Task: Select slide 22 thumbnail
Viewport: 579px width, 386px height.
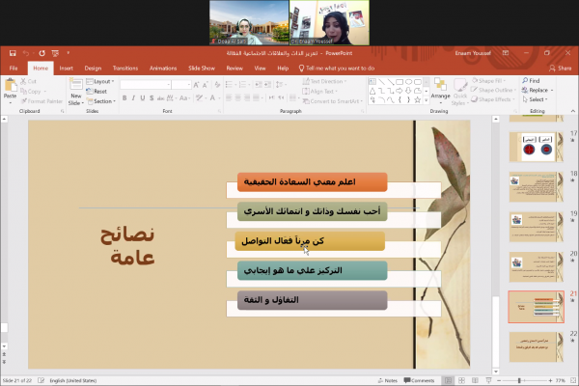Action: pyautogui.click(x=534, y=347)
